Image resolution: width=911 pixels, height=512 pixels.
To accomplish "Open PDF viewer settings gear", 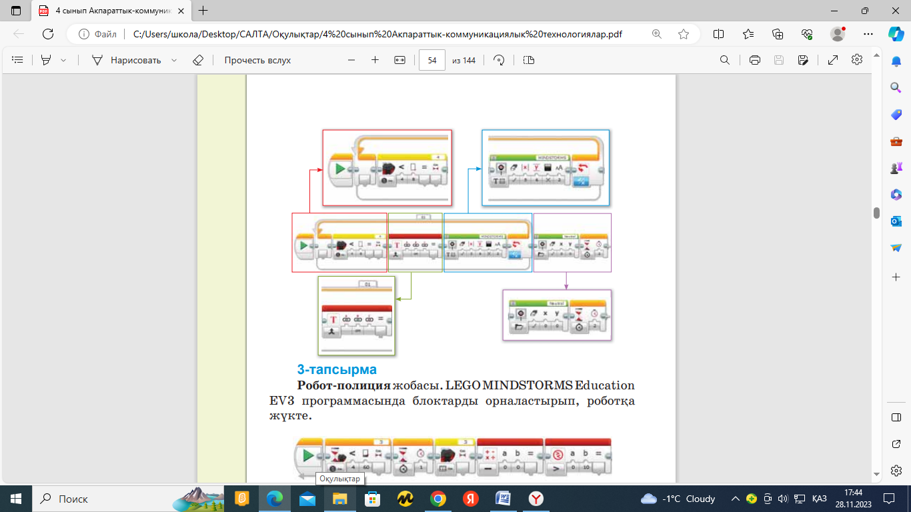I will coord(857,60).
